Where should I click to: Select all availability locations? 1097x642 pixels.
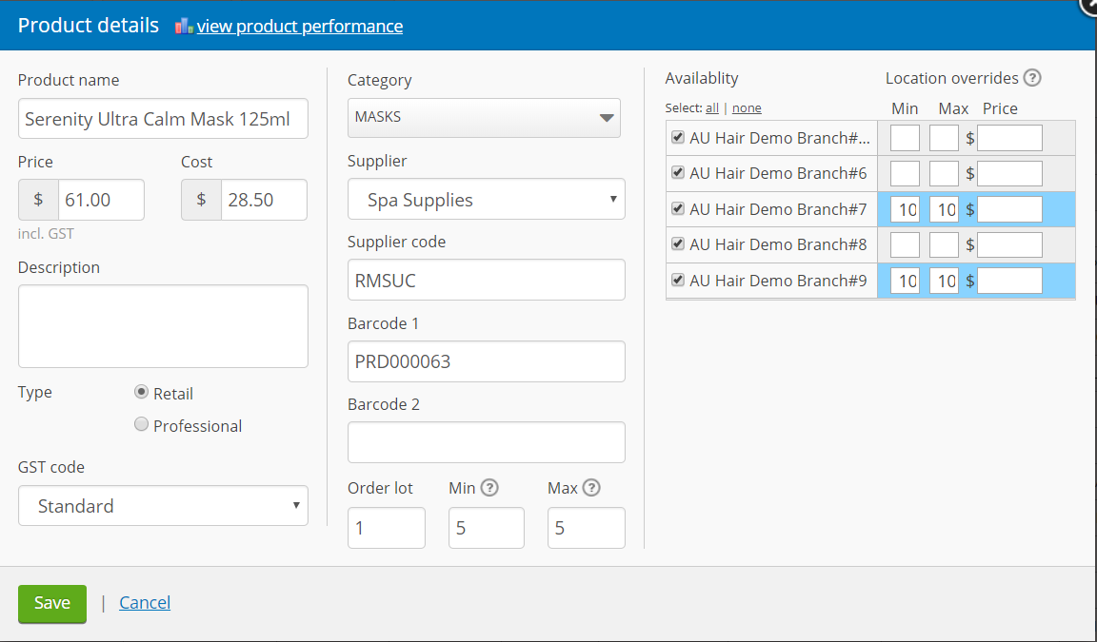point(712,108)
